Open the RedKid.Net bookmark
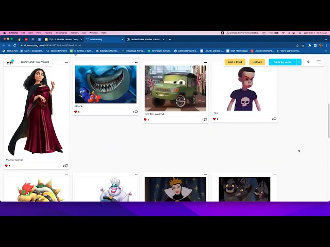 coord(10,51)
